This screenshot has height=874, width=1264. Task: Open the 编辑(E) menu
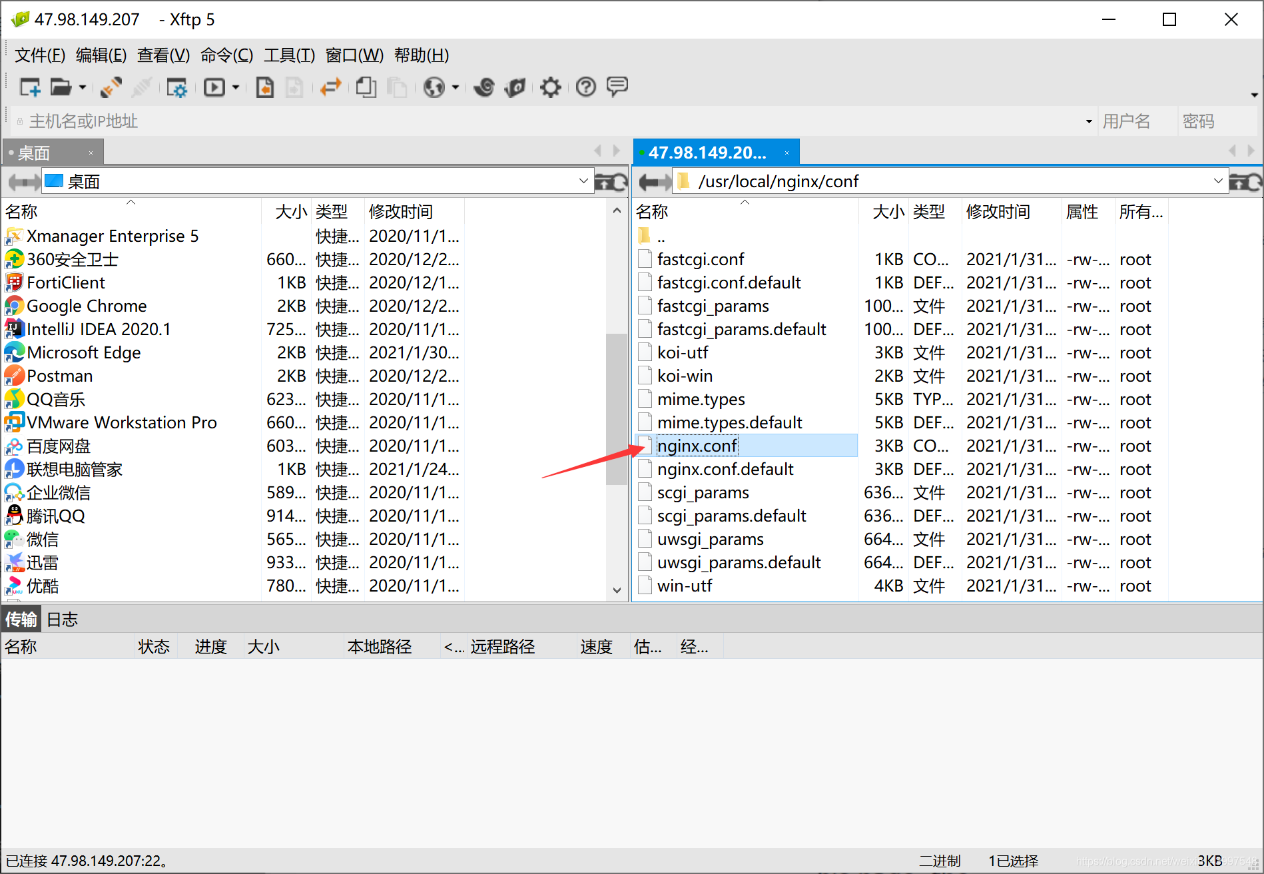click(101, 55)
